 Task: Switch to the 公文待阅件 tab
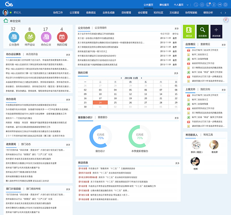click(x=100, y=28)
